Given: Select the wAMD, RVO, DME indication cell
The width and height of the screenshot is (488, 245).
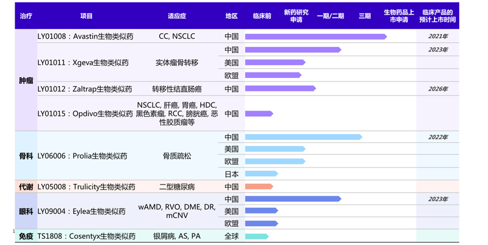Looking at the screenshot, I should 177,211.
